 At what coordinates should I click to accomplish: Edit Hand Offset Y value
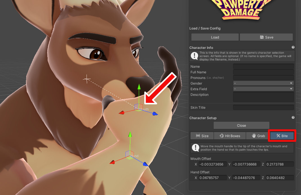tap(246, 178)
